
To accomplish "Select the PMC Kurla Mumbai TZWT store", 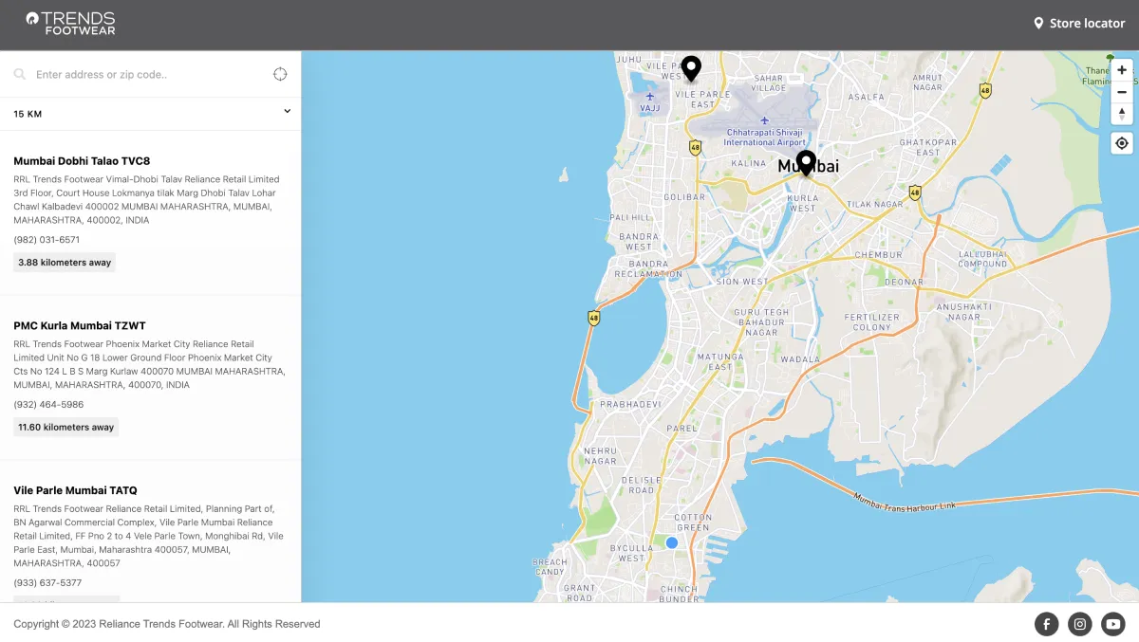I will click(80, 325).
